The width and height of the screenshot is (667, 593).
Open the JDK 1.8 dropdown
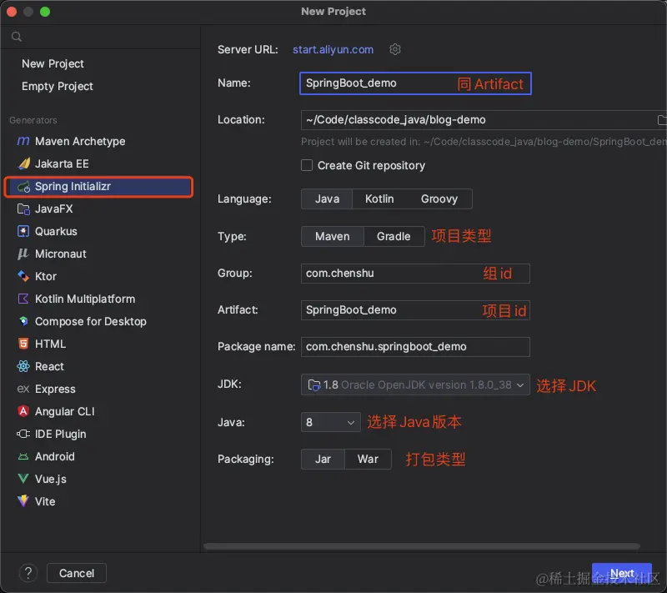pos(415,384)
